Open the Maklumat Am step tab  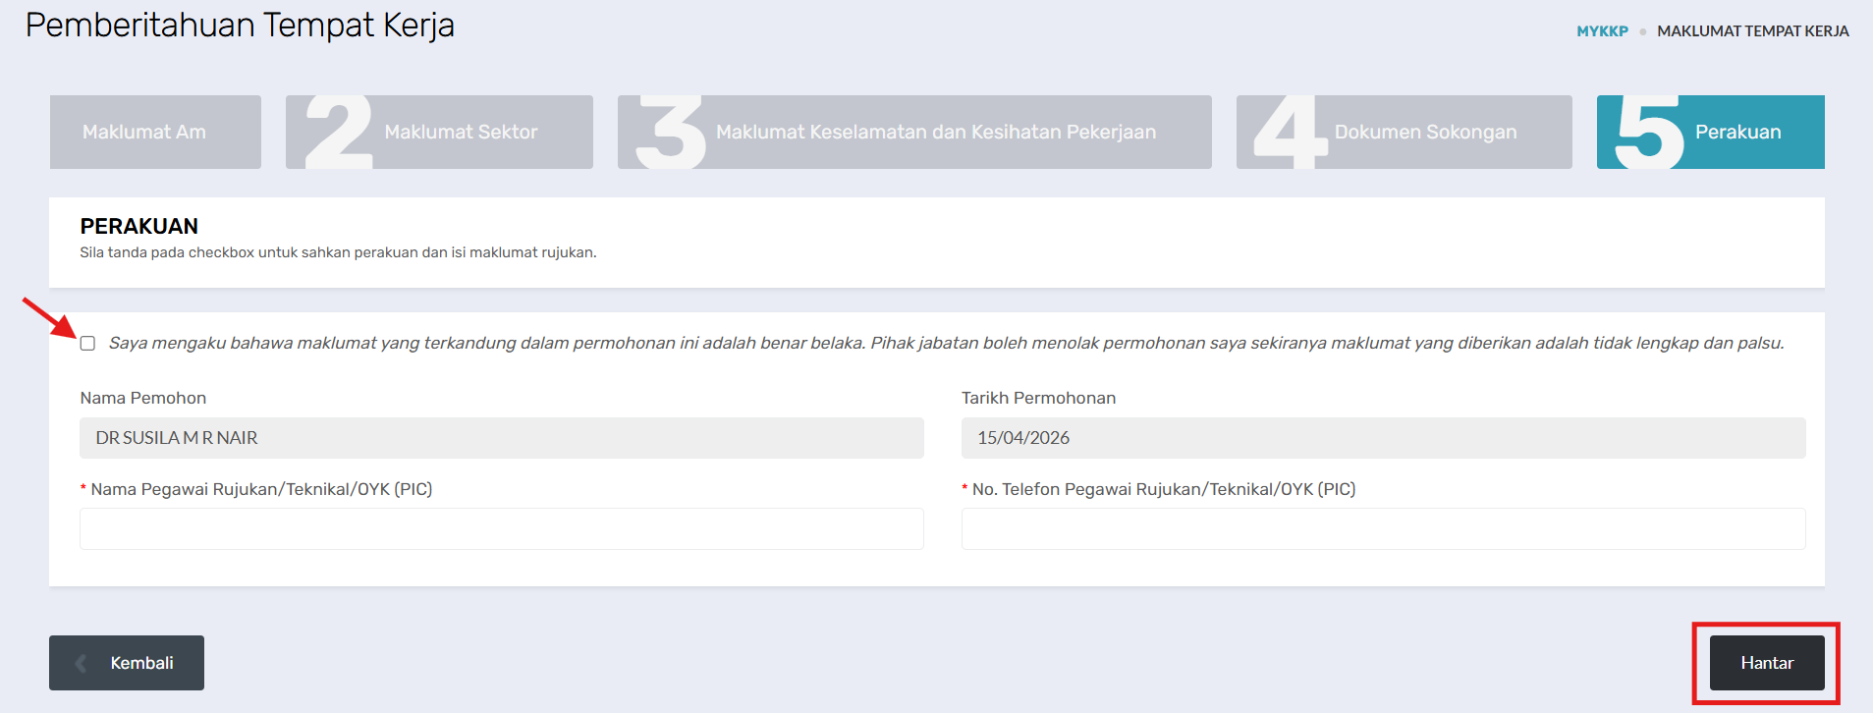[144, 132]
